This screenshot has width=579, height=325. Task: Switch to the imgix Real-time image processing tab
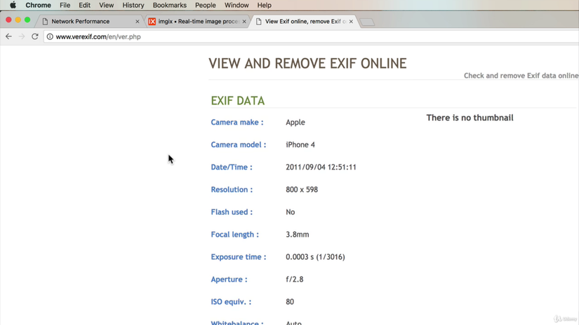(199, 22)
